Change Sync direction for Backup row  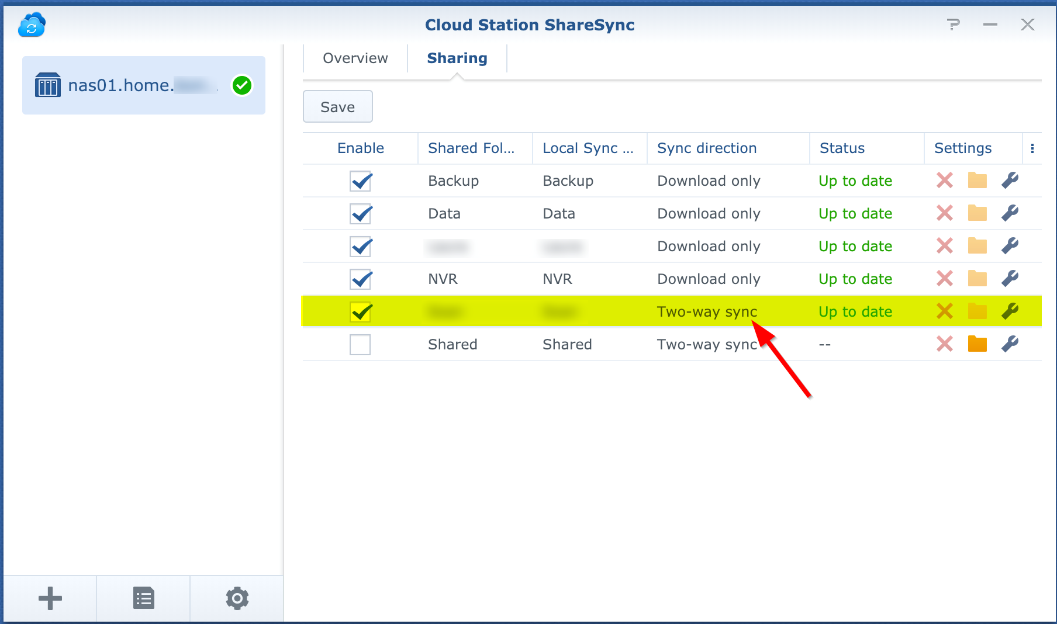pyautogui.click(x=709, y=181)
